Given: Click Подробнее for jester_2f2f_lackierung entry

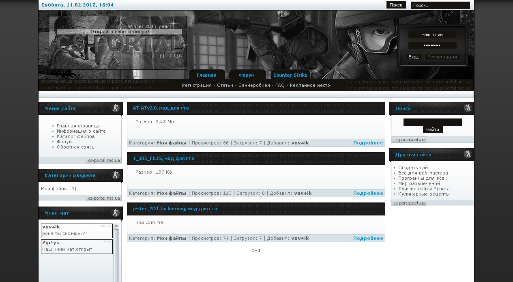Looking at the screenshot, I should click(368, 238).
